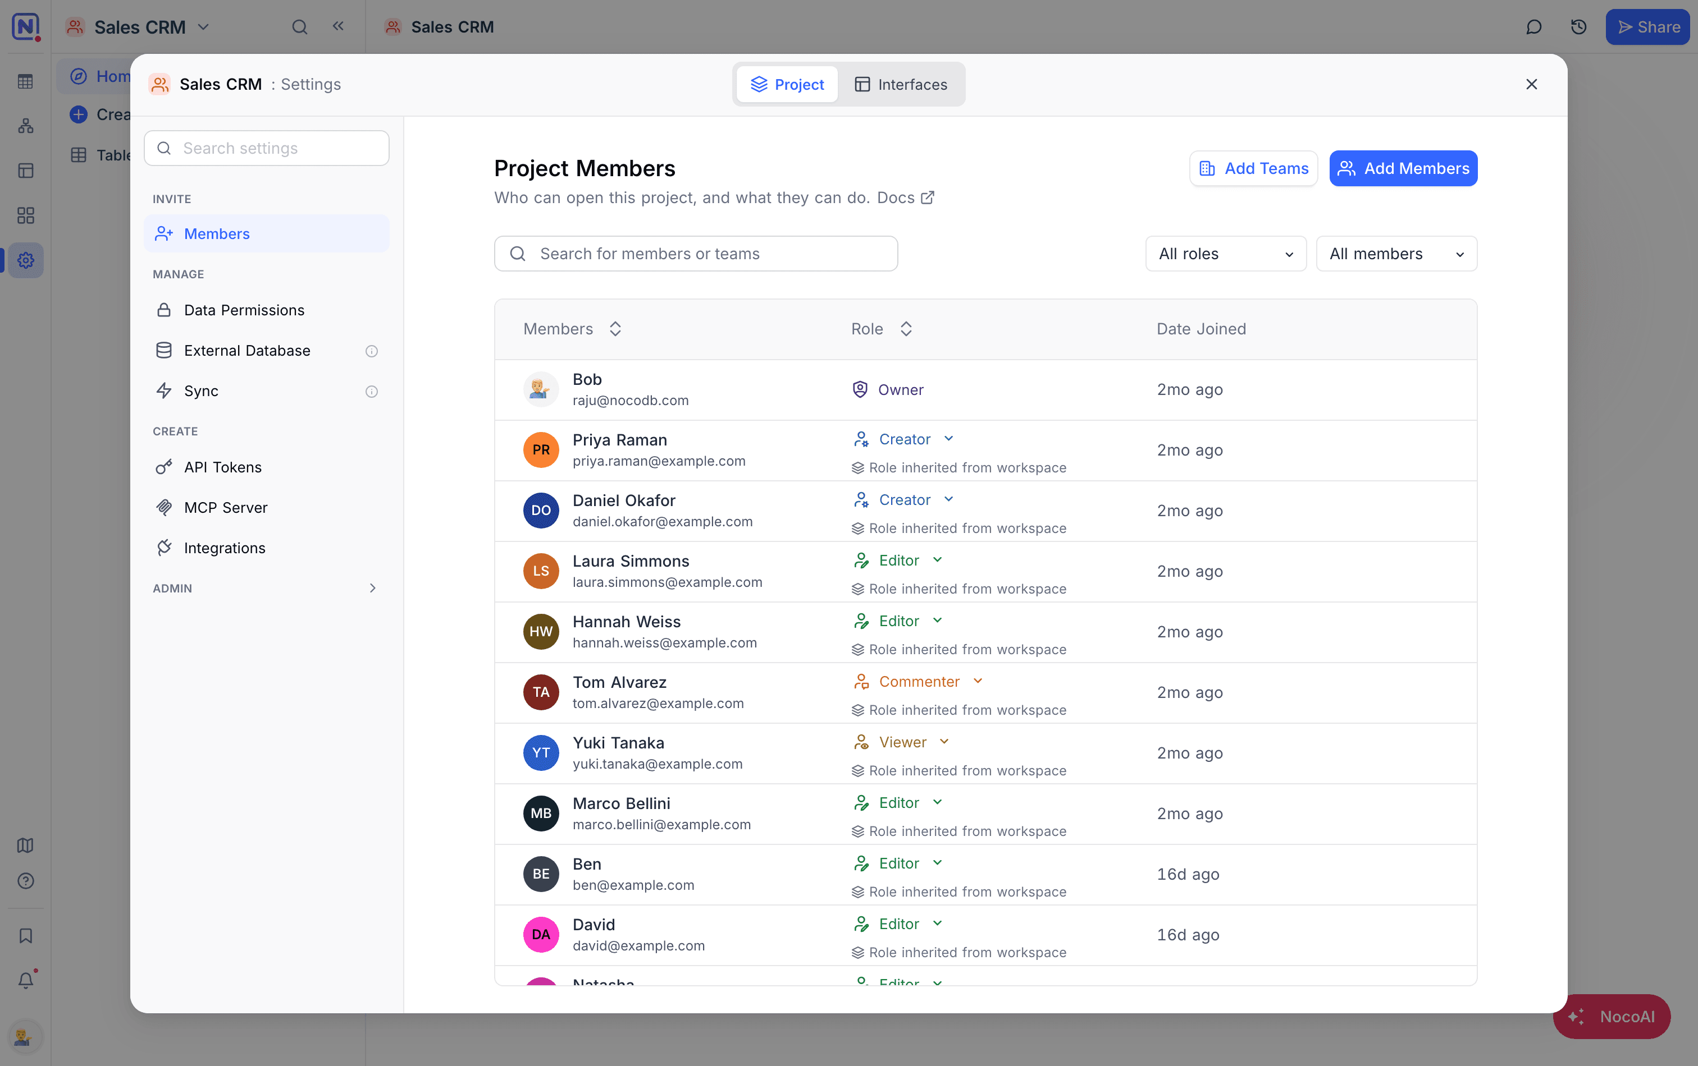Open the user avatar in the left rail

click(x=25, y=1036)
